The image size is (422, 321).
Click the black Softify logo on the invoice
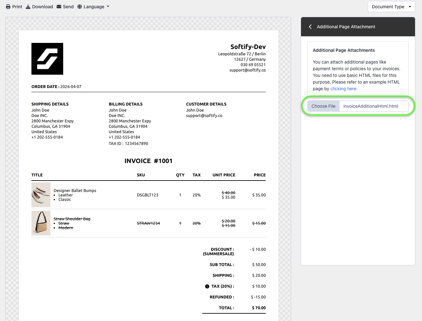47,59
